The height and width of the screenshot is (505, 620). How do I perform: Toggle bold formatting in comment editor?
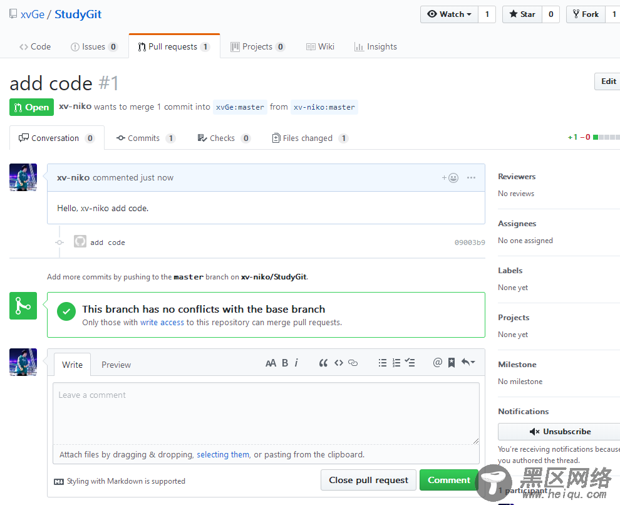285,363
